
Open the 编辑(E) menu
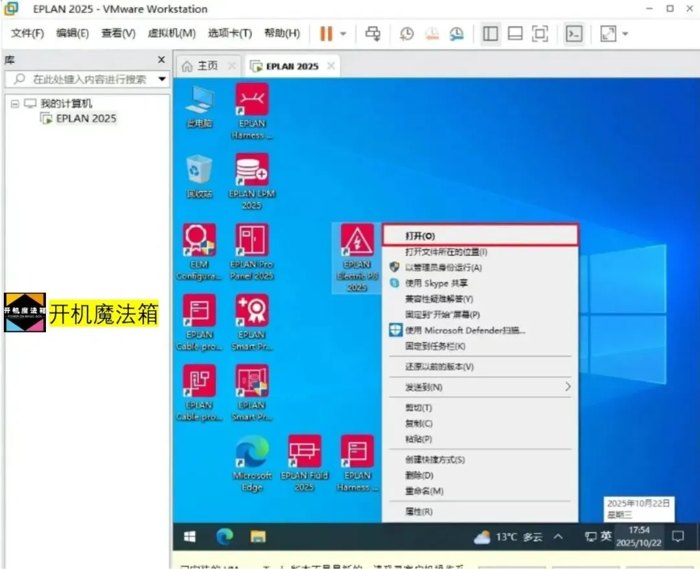[x=73, y=34]
